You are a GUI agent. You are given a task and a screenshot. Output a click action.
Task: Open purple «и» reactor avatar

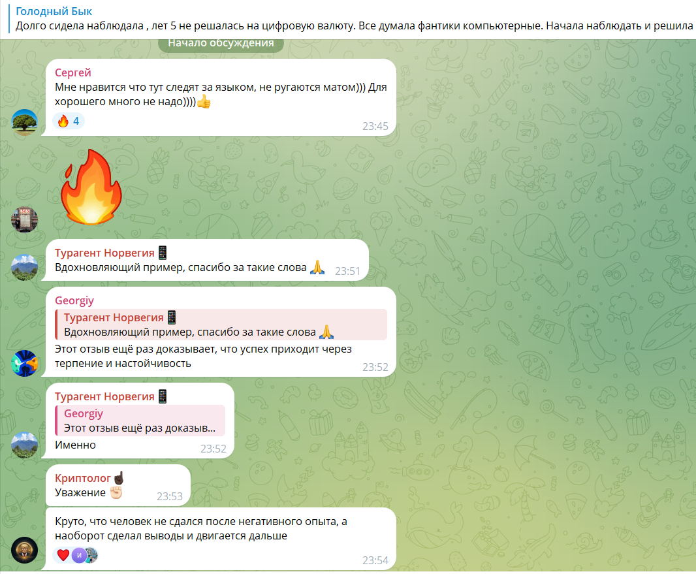[x=79, y=555]
